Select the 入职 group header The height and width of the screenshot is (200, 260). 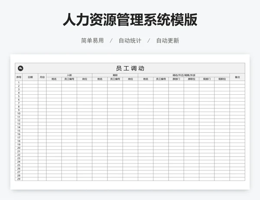coord(69,75)
